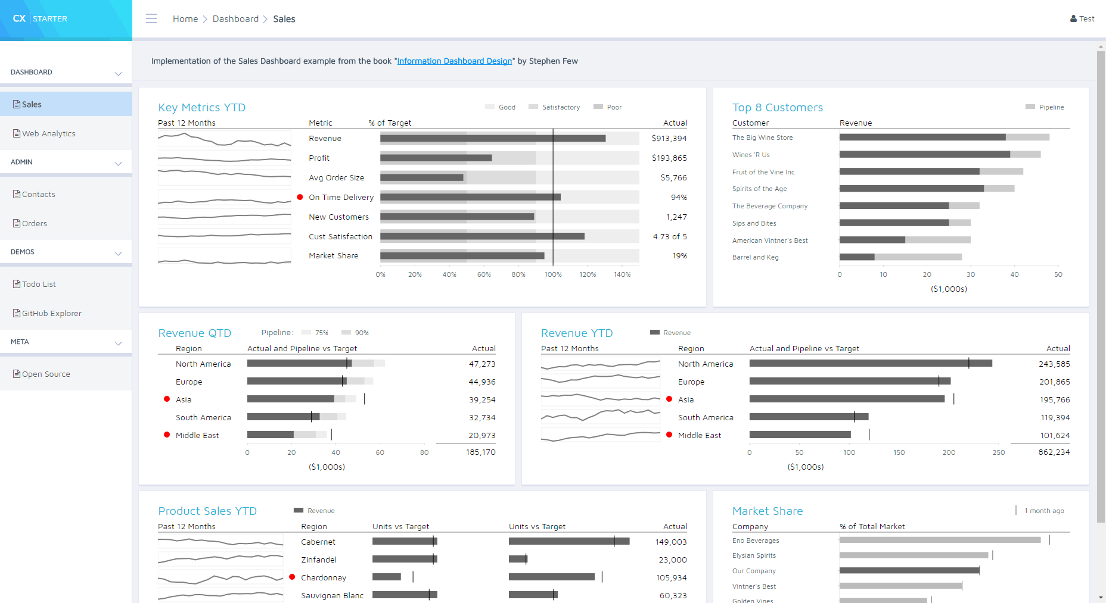The width and height of the screenshot is (1106, 603).
Task: Click the Pipeline legend swatch in Top 8 Customers
Action: pyautogui.click(x=1030, y=107)
